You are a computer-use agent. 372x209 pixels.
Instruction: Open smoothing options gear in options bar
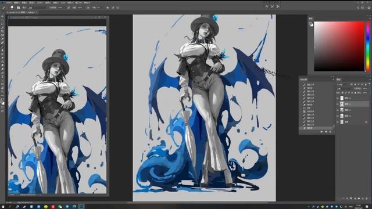click(x=108, y=8)
